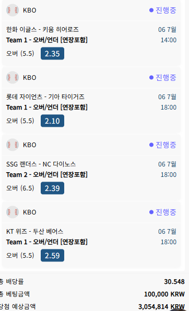The image size is (189, 311).
Task: Click the baseball icon on the SSG Landers bet card
Action: pyautogui.click(x=13, y=145)
